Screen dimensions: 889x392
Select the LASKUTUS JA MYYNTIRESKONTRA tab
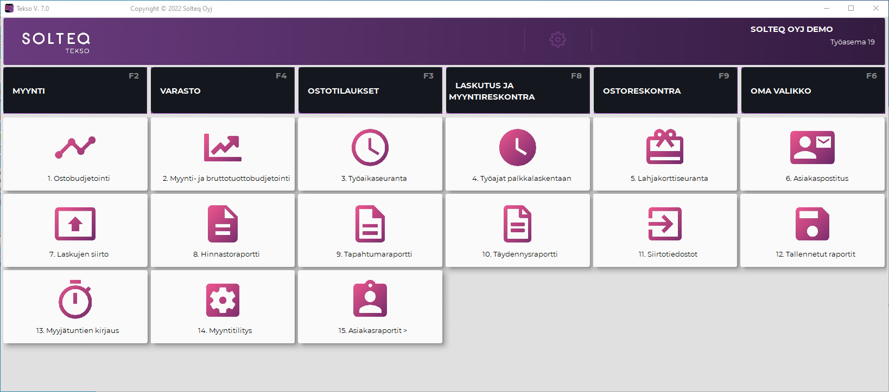click(518, 90)
